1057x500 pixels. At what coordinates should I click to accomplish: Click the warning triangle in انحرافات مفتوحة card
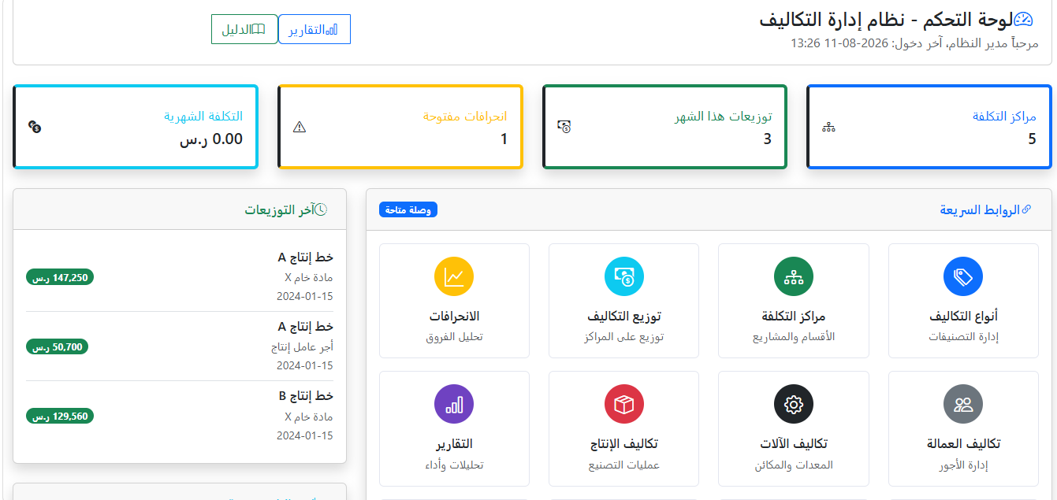[x=299, y=127]
